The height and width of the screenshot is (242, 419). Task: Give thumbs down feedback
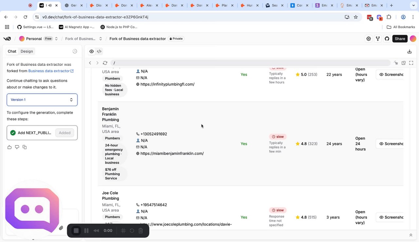17,147
